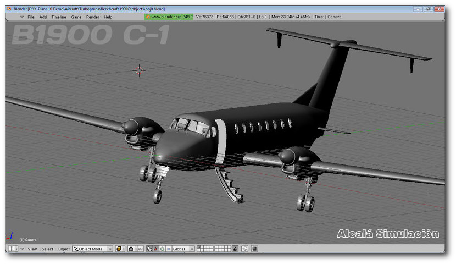This screenshot has height=264, width=456.
Task: Toggle the 3D manipulator hand icon
Action: coord(149,249)
